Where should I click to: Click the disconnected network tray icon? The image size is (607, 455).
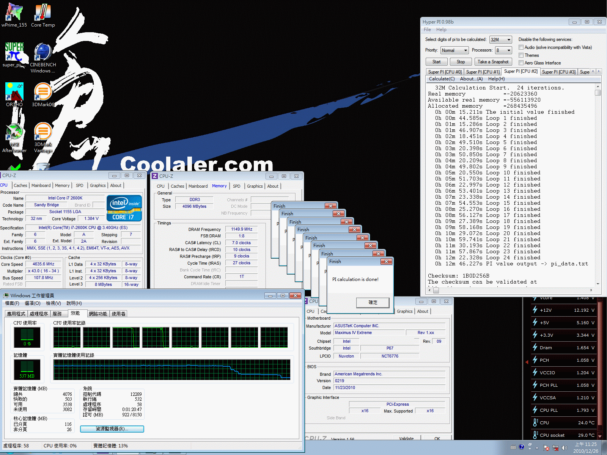[555, 448]
